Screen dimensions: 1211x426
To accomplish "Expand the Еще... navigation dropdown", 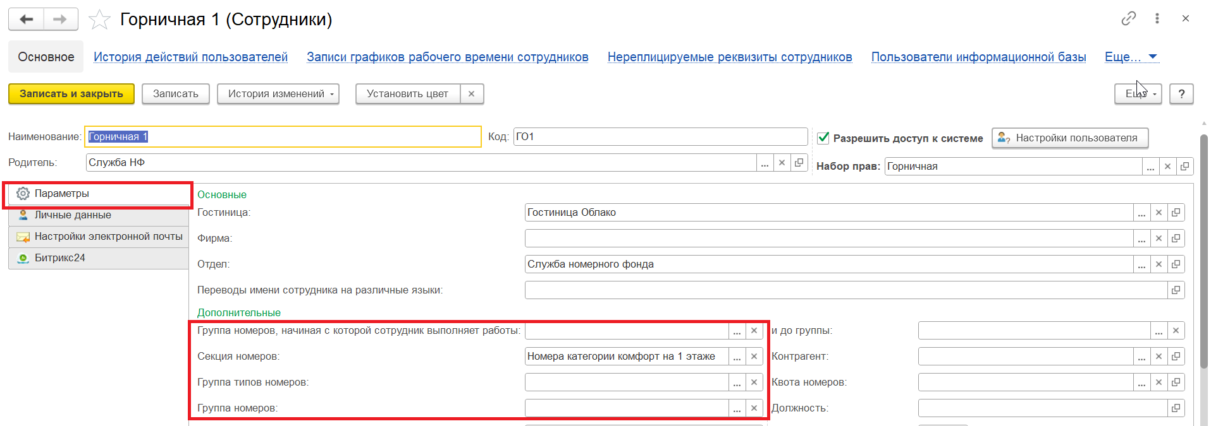I will point(1131,57).
